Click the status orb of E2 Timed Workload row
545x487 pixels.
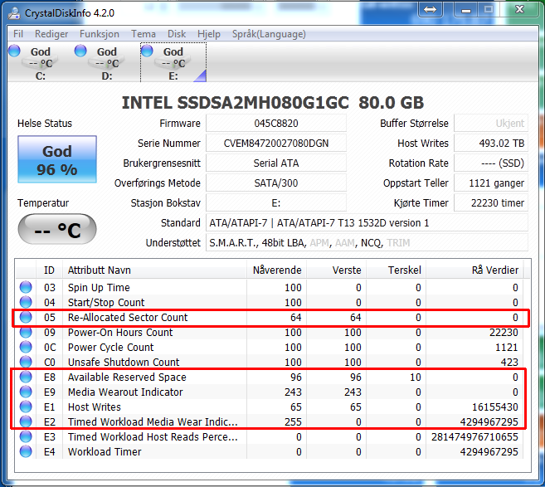(26, 421)
